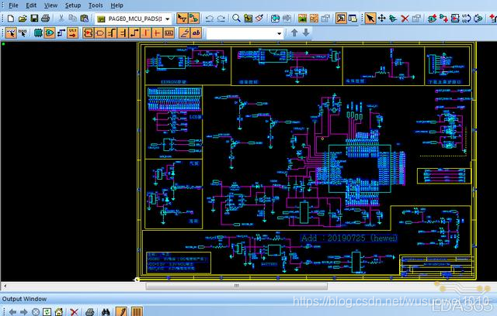Viewport: 497px width, 316px height.
Task: Select the 'Add : 20190725 (hewei)' text in schematic
Action: pyautogui.click(x=349, y=238)
